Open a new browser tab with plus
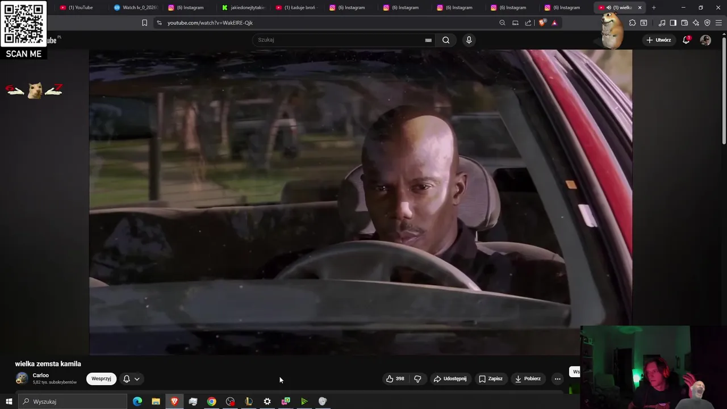 click(x=654, y=7)
